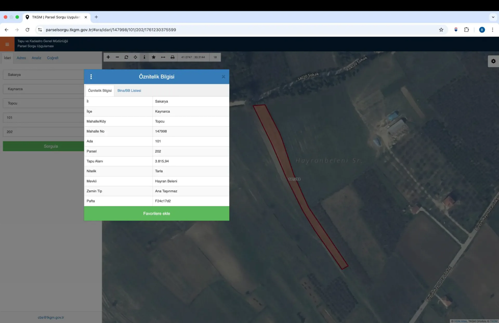Zoom out with the minus map tool
The image size is (499, 323).
(x=117, y=57)
